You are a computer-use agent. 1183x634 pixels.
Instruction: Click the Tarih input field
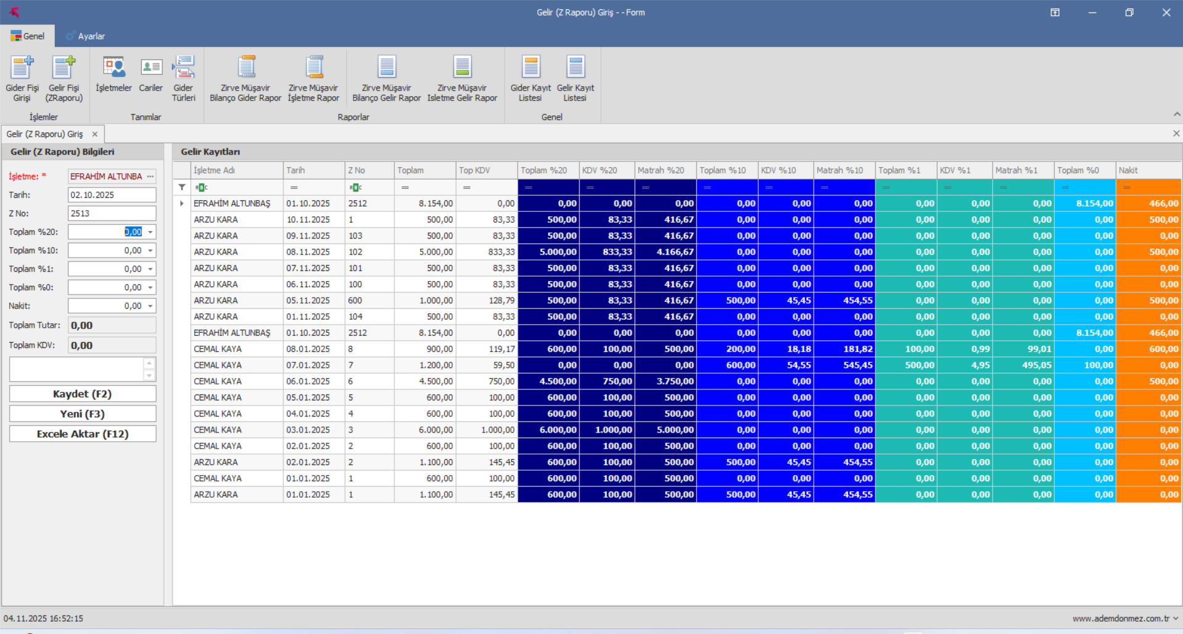coord(112,195)
